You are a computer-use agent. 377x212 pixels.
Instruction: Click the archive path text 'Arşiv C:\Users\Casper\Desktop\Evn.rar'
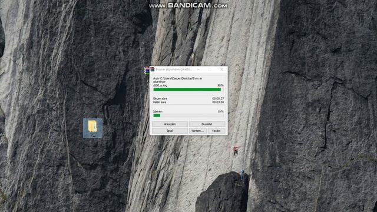pos(178,78)
